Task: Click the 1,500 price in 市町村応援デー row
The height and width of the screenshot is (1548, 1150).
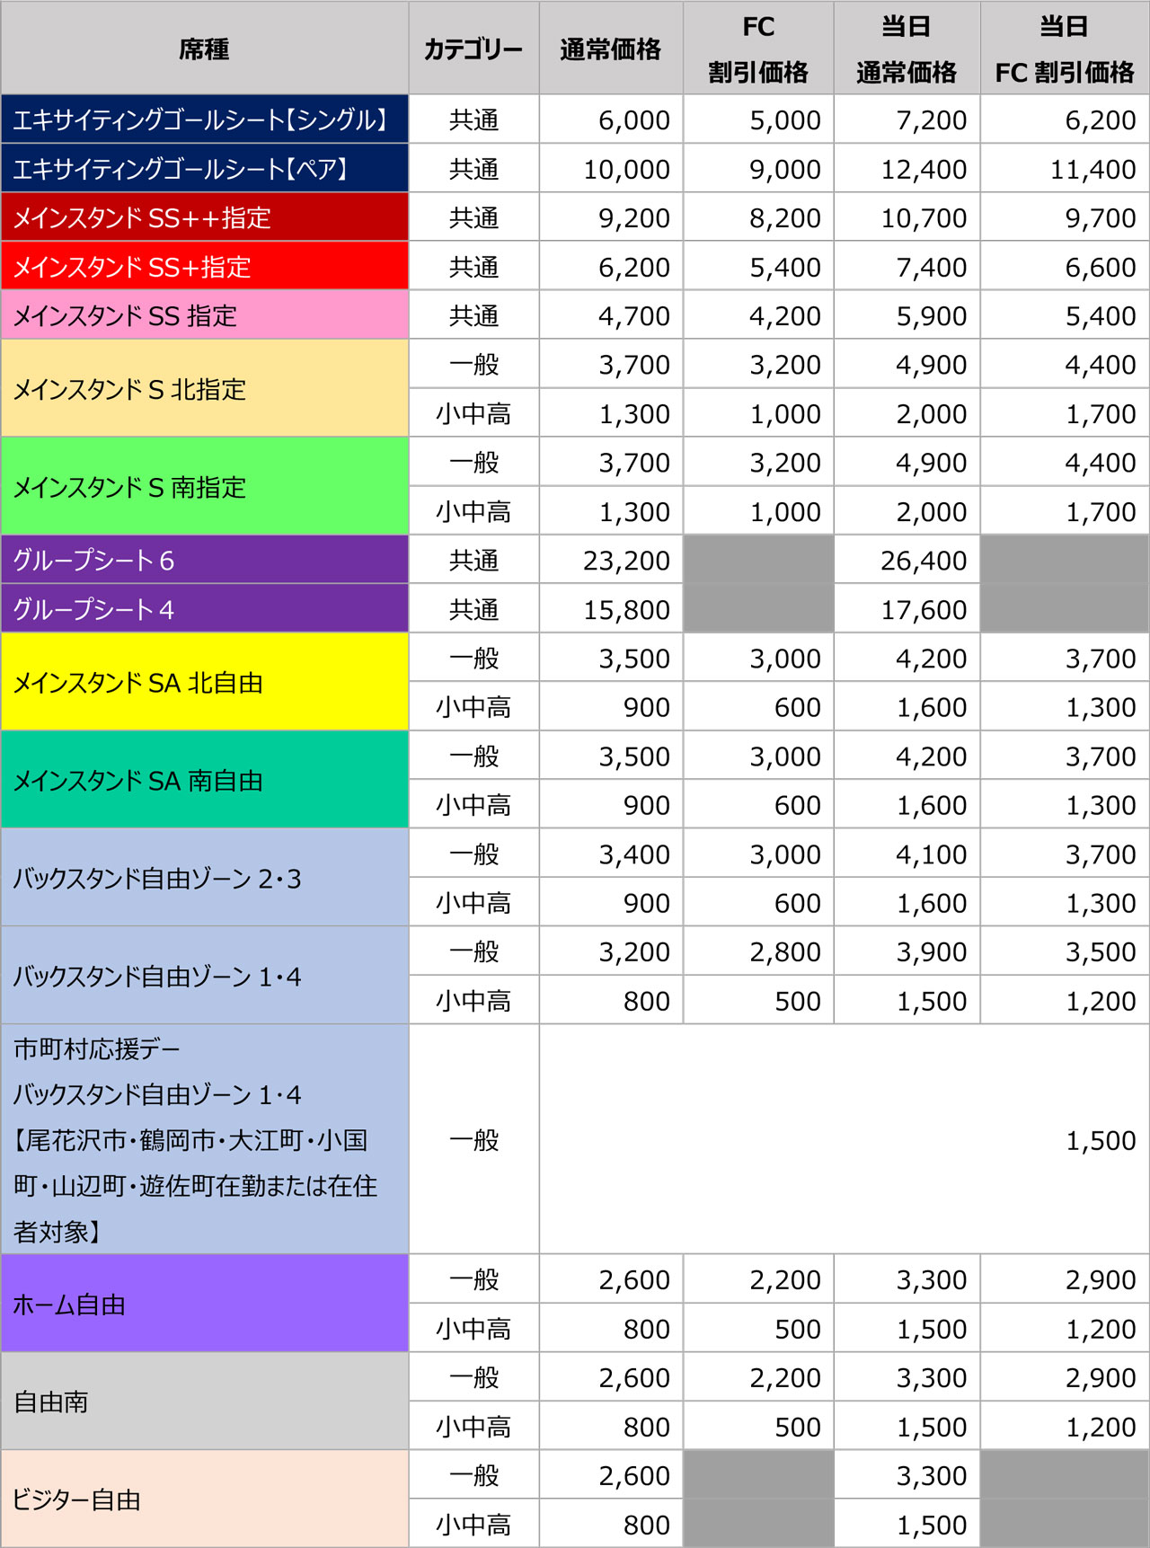Action: pos(1100,1141)
